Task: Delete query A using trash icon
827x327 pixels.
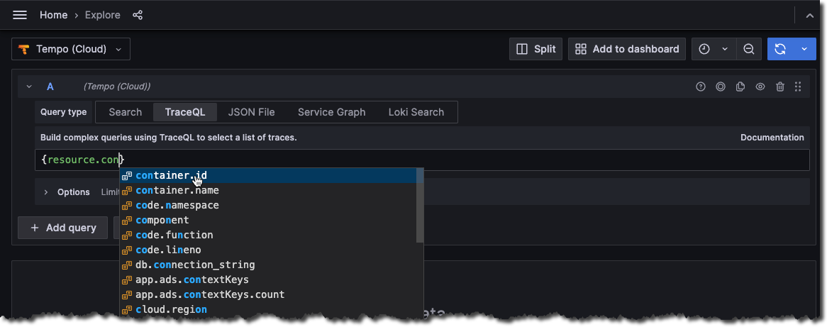Action: pos(780,87)
